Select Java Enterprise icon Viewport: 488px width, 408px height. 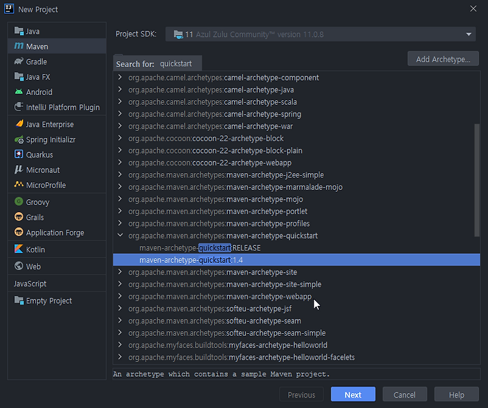(x=19, y=124)
